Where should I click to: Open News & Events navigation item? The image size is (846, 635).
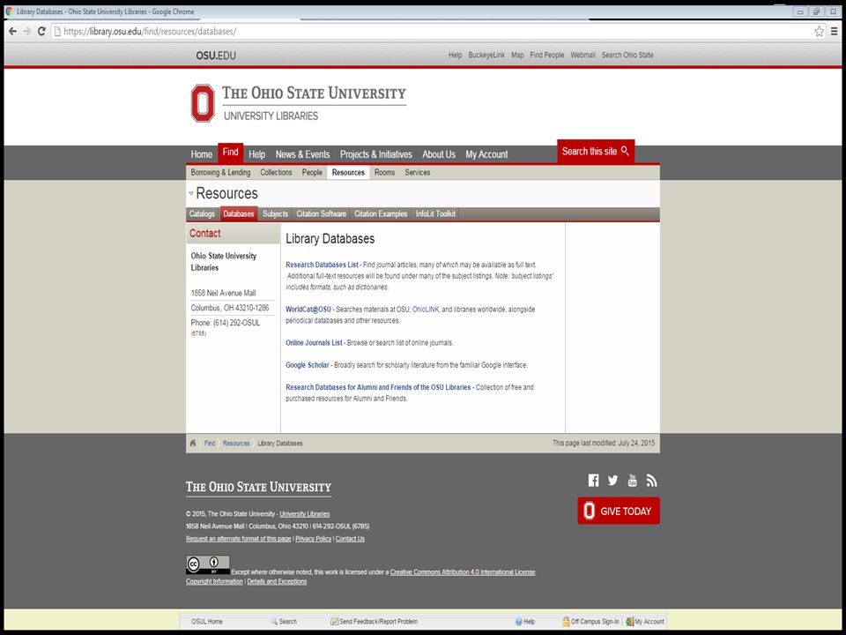pyautogui.click(x=302, y=154)
